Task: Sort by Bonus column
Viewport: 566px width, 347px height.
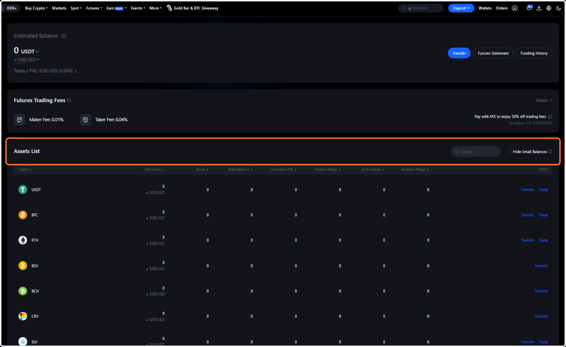Action: [x=202, y=169]
